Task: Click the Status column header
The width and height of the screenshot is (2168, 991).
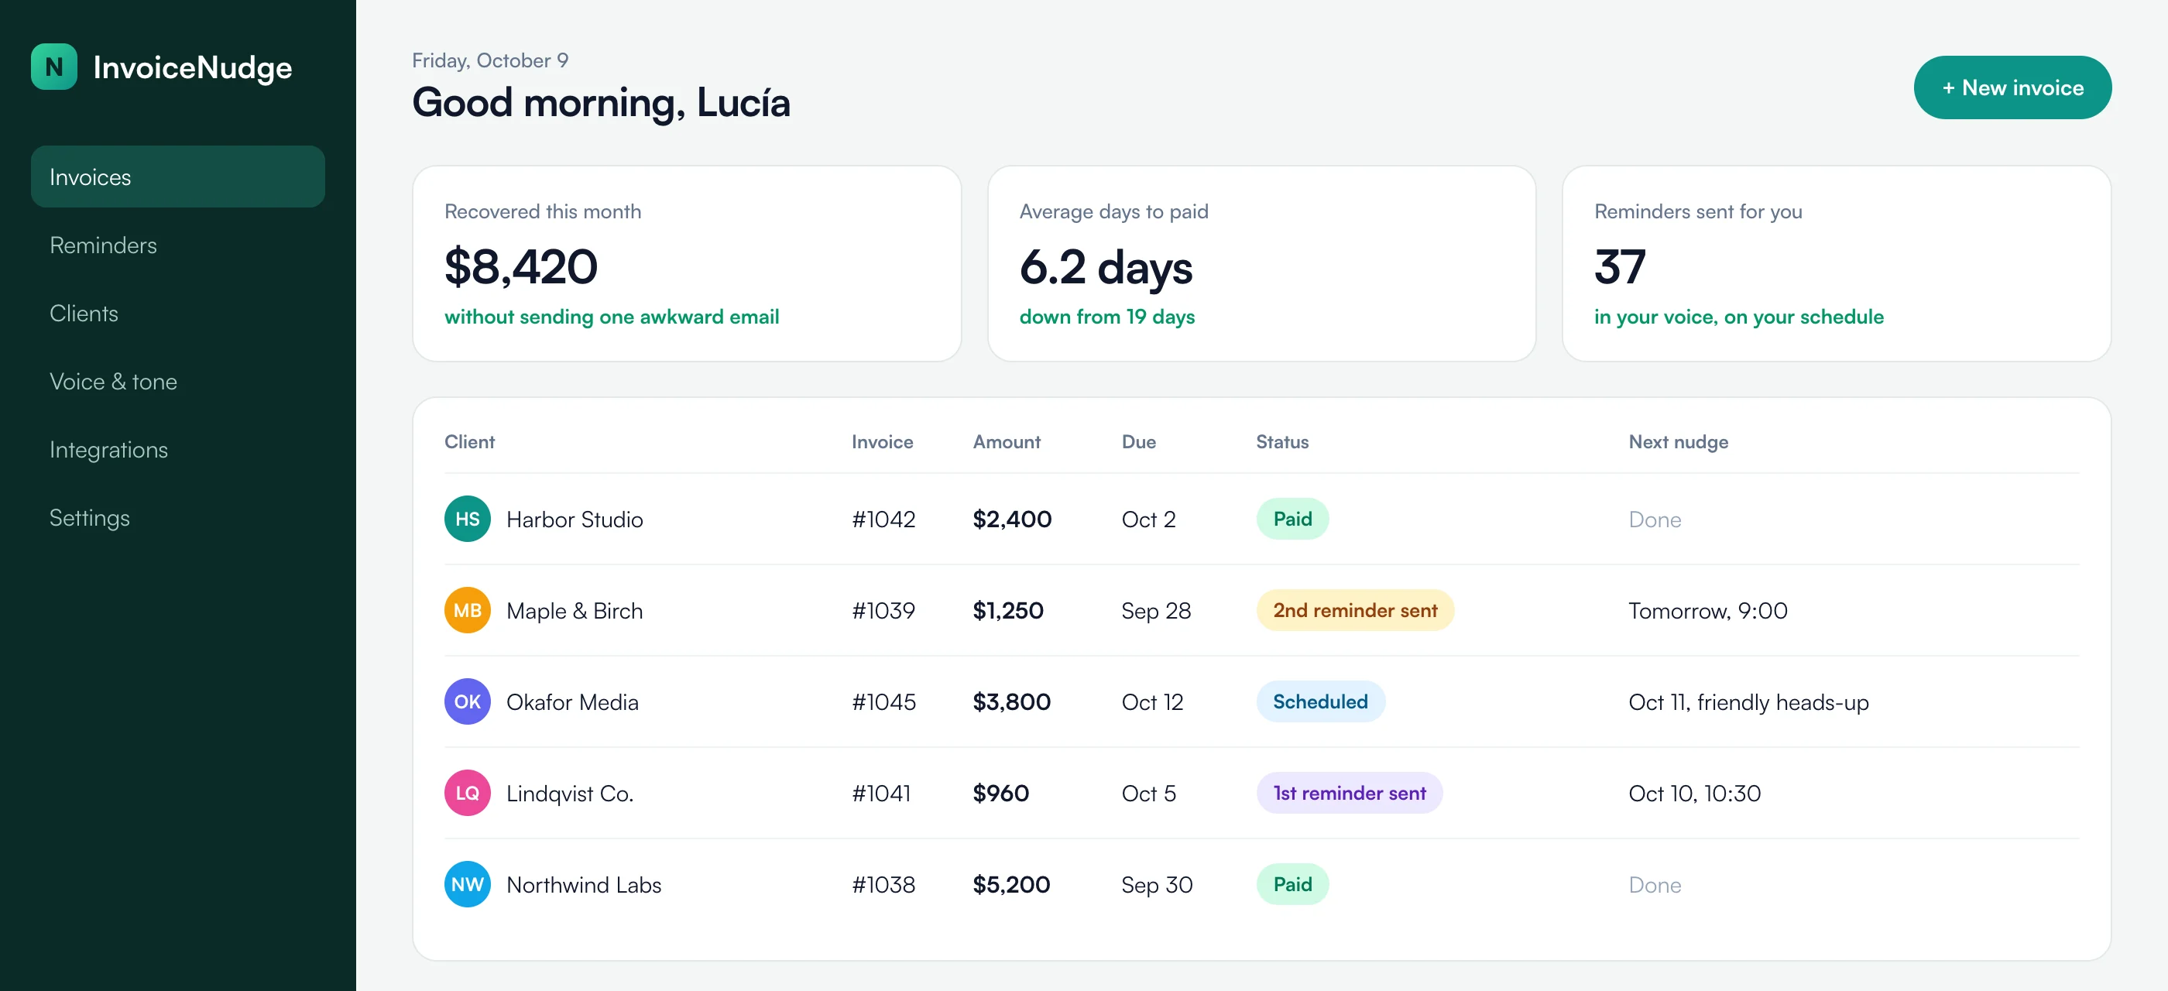Action: [1281, 441]
